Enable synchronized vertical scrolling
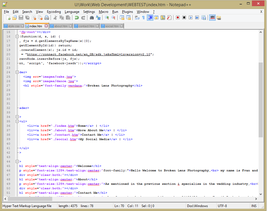 pyautogui.click(x=122, y=17)
